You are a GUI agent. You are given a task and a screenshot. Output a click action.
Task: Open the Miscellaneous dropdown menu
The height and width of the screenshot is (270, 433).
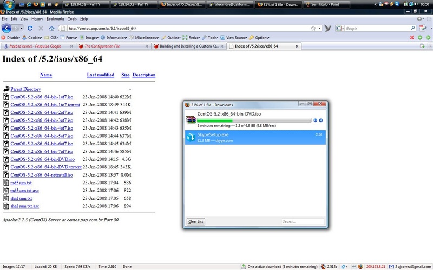144,38
